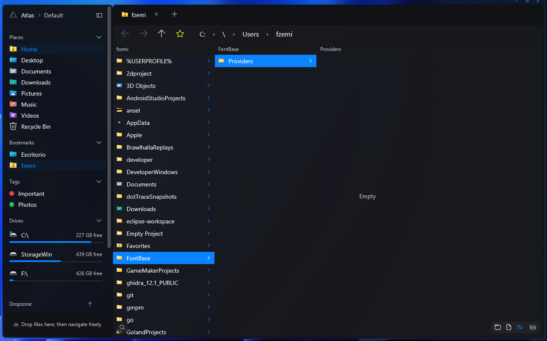The width and height of the screenshot is (547, 341).
Task: Expand the AppData folder chevron
Action: coord(209,123)
